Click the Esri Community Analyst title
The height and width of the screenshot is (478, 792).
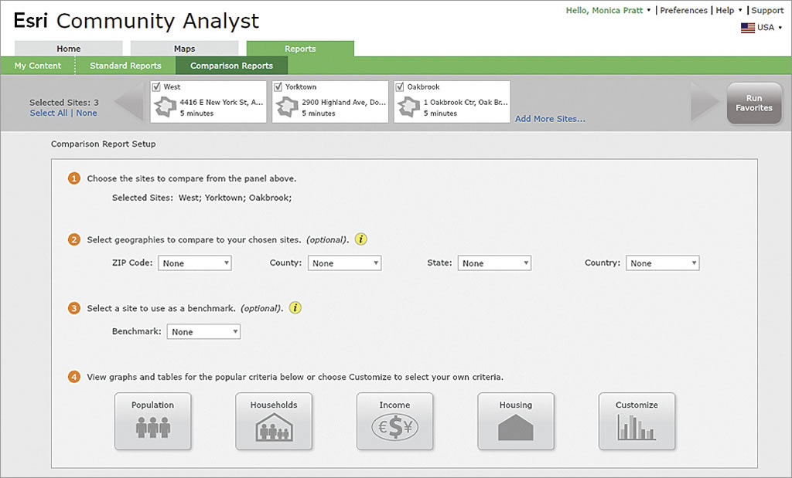[x=136, y=21]
